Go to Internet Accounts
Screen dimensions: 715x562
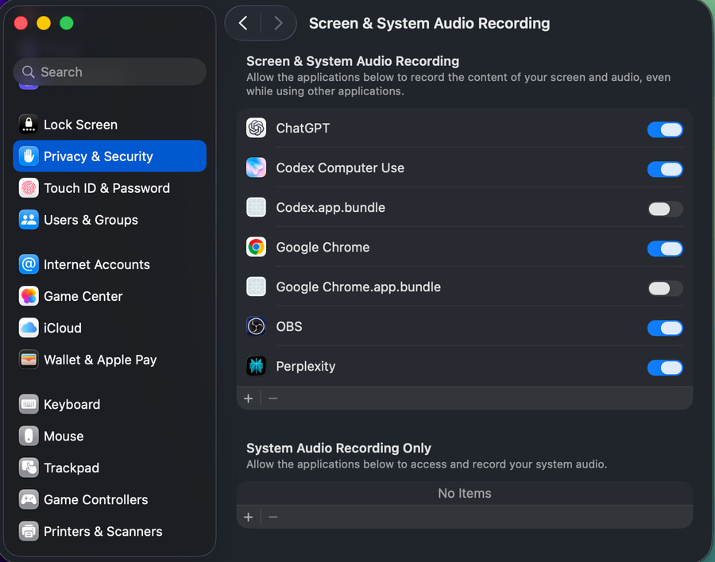pos(110,264)
